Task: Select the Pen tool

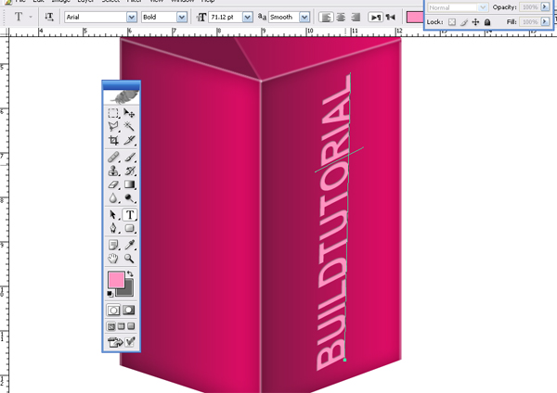Action: click(113, 228)
